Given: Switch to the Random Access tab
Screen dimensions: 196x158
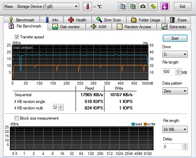Looking at the screenshot, I should pyautogui.click(x=134, y=27).
